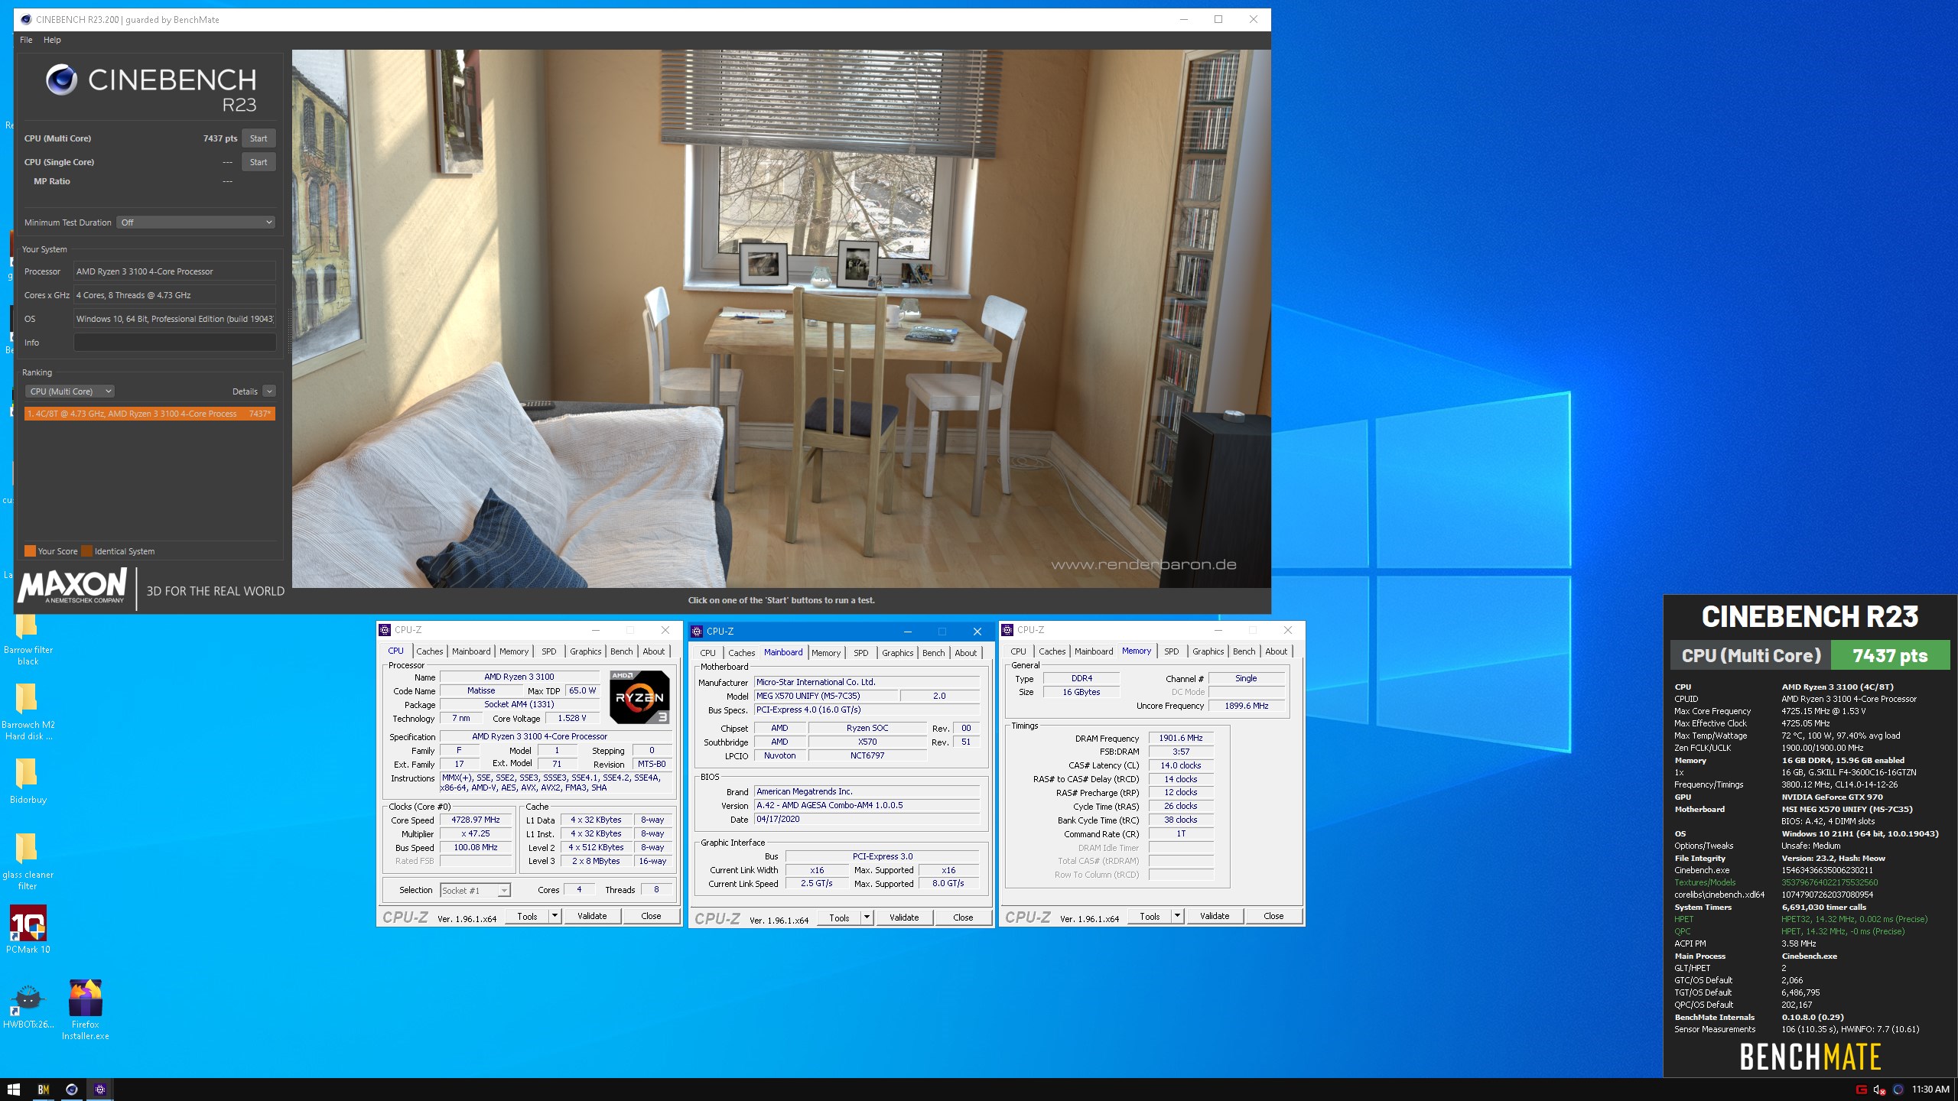
Task: Switch to CPU-Z in the taskbar
Action: [100, 1090]
